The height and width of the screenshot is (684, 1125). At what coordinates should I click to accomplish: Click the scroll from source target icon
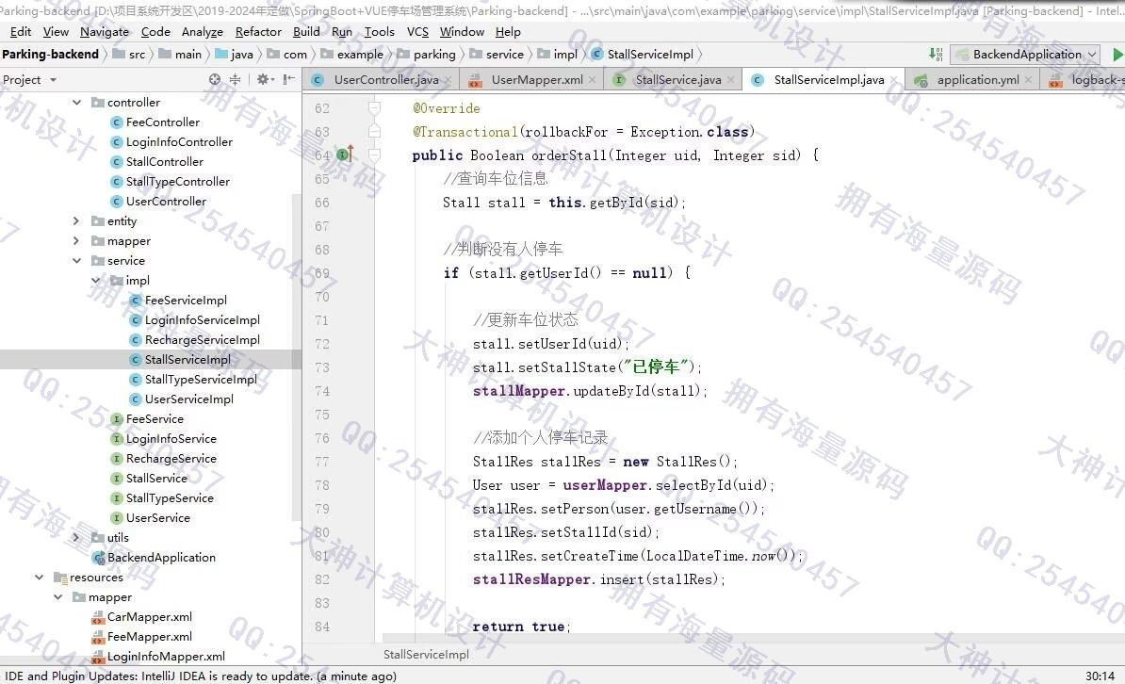[x=215, y=79]
